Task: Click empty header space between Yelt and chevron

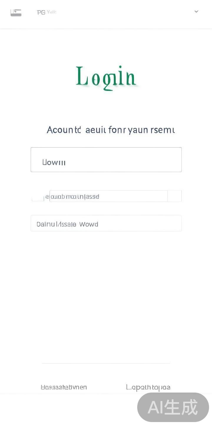Action: click(124, 12)
